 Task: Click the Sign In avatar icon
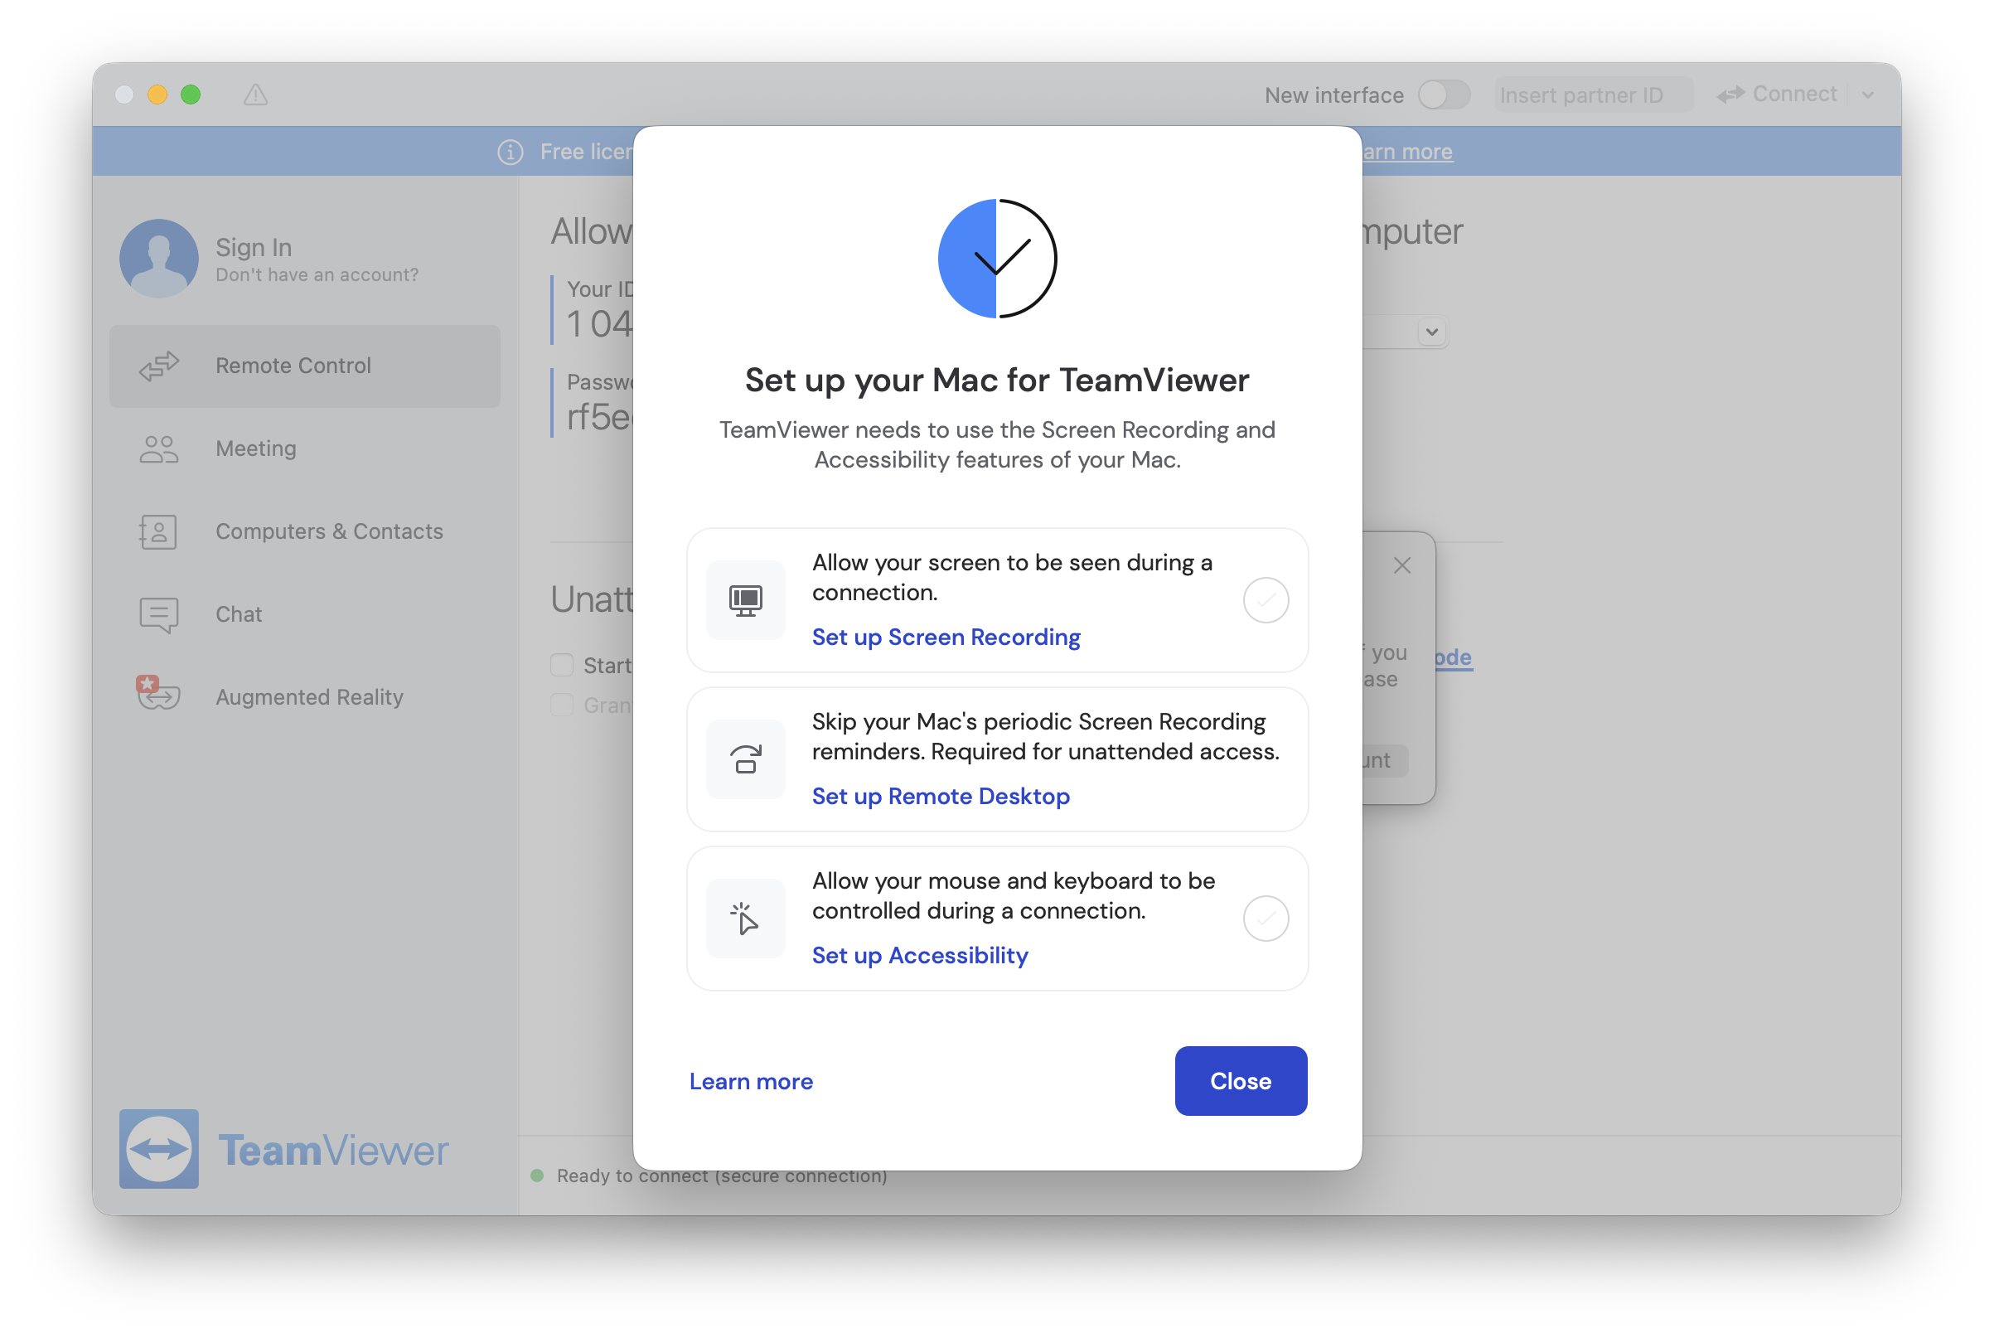coord(158,258)
